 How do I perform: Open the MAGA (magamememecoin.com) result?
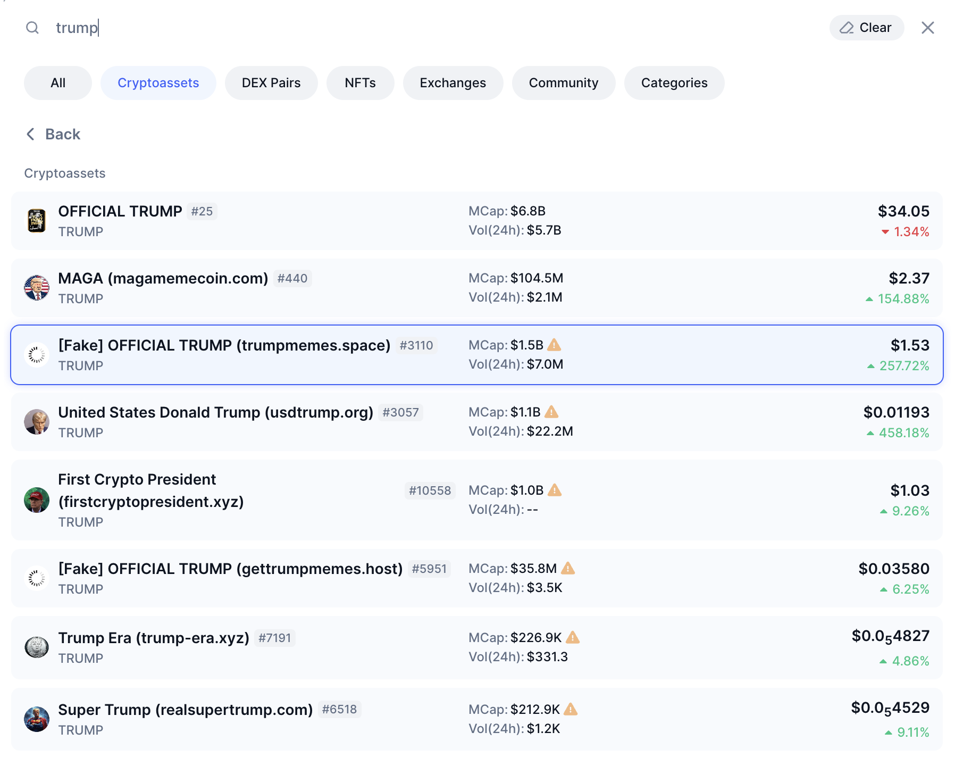point(477,288)
